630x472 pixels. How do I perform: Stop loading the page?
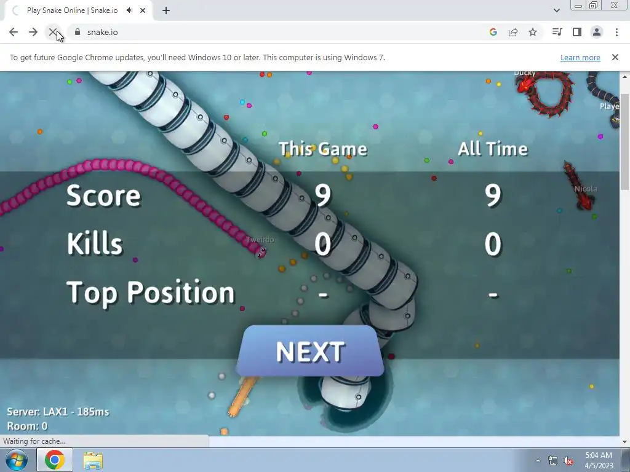click(x=53, y=32)
